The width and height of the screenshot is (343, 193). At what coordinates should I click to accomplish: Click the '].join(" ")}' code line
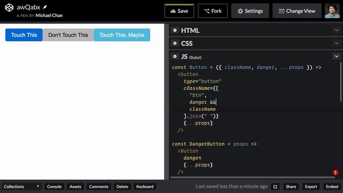201,116
